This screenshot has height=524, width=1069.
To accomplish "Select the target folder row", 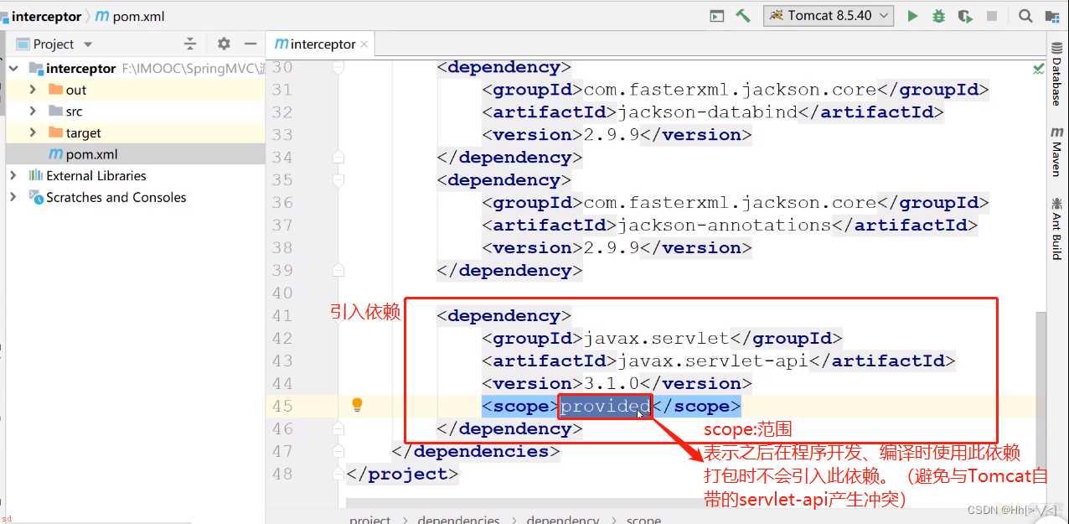I will [x=135, y=132].
